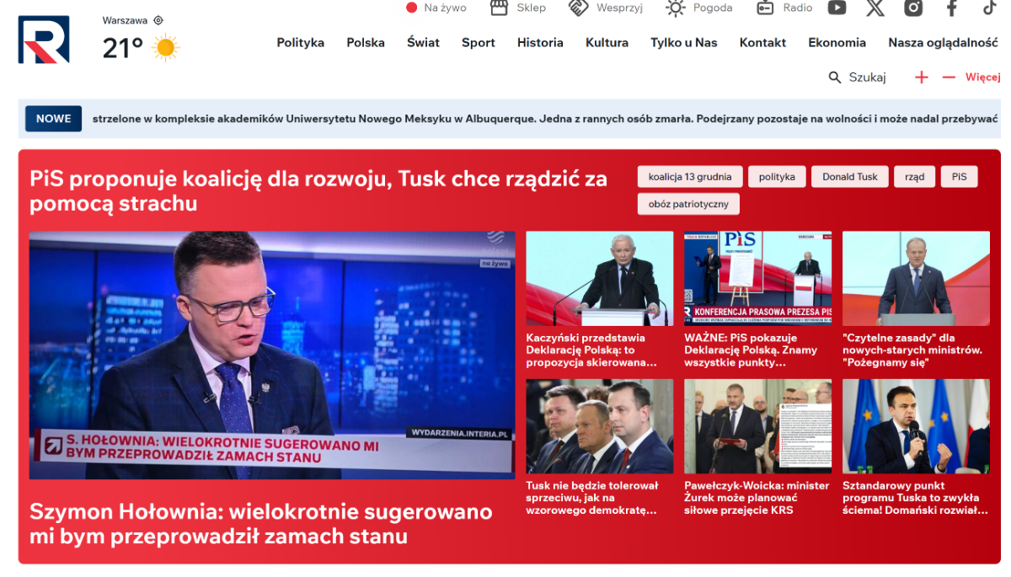Screen dimensions: 1011x577
Task: Increase font size with plus button
Action: (x=922, y=77)
